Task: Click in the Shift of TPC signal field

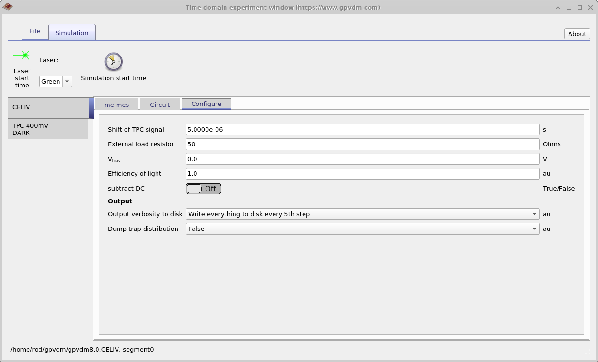Action: [363, 129]
